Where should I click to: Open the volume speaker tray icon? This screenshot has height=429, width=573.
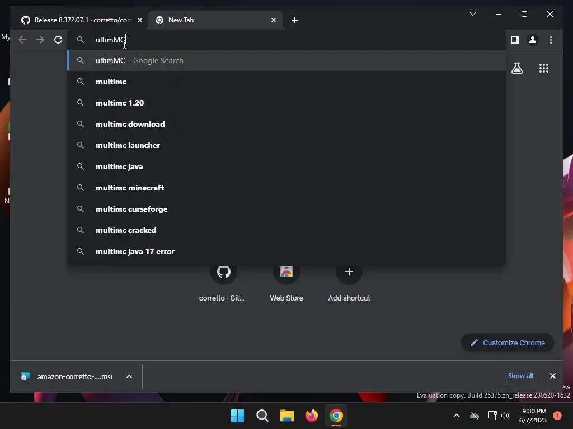click(x=505, y=416)
